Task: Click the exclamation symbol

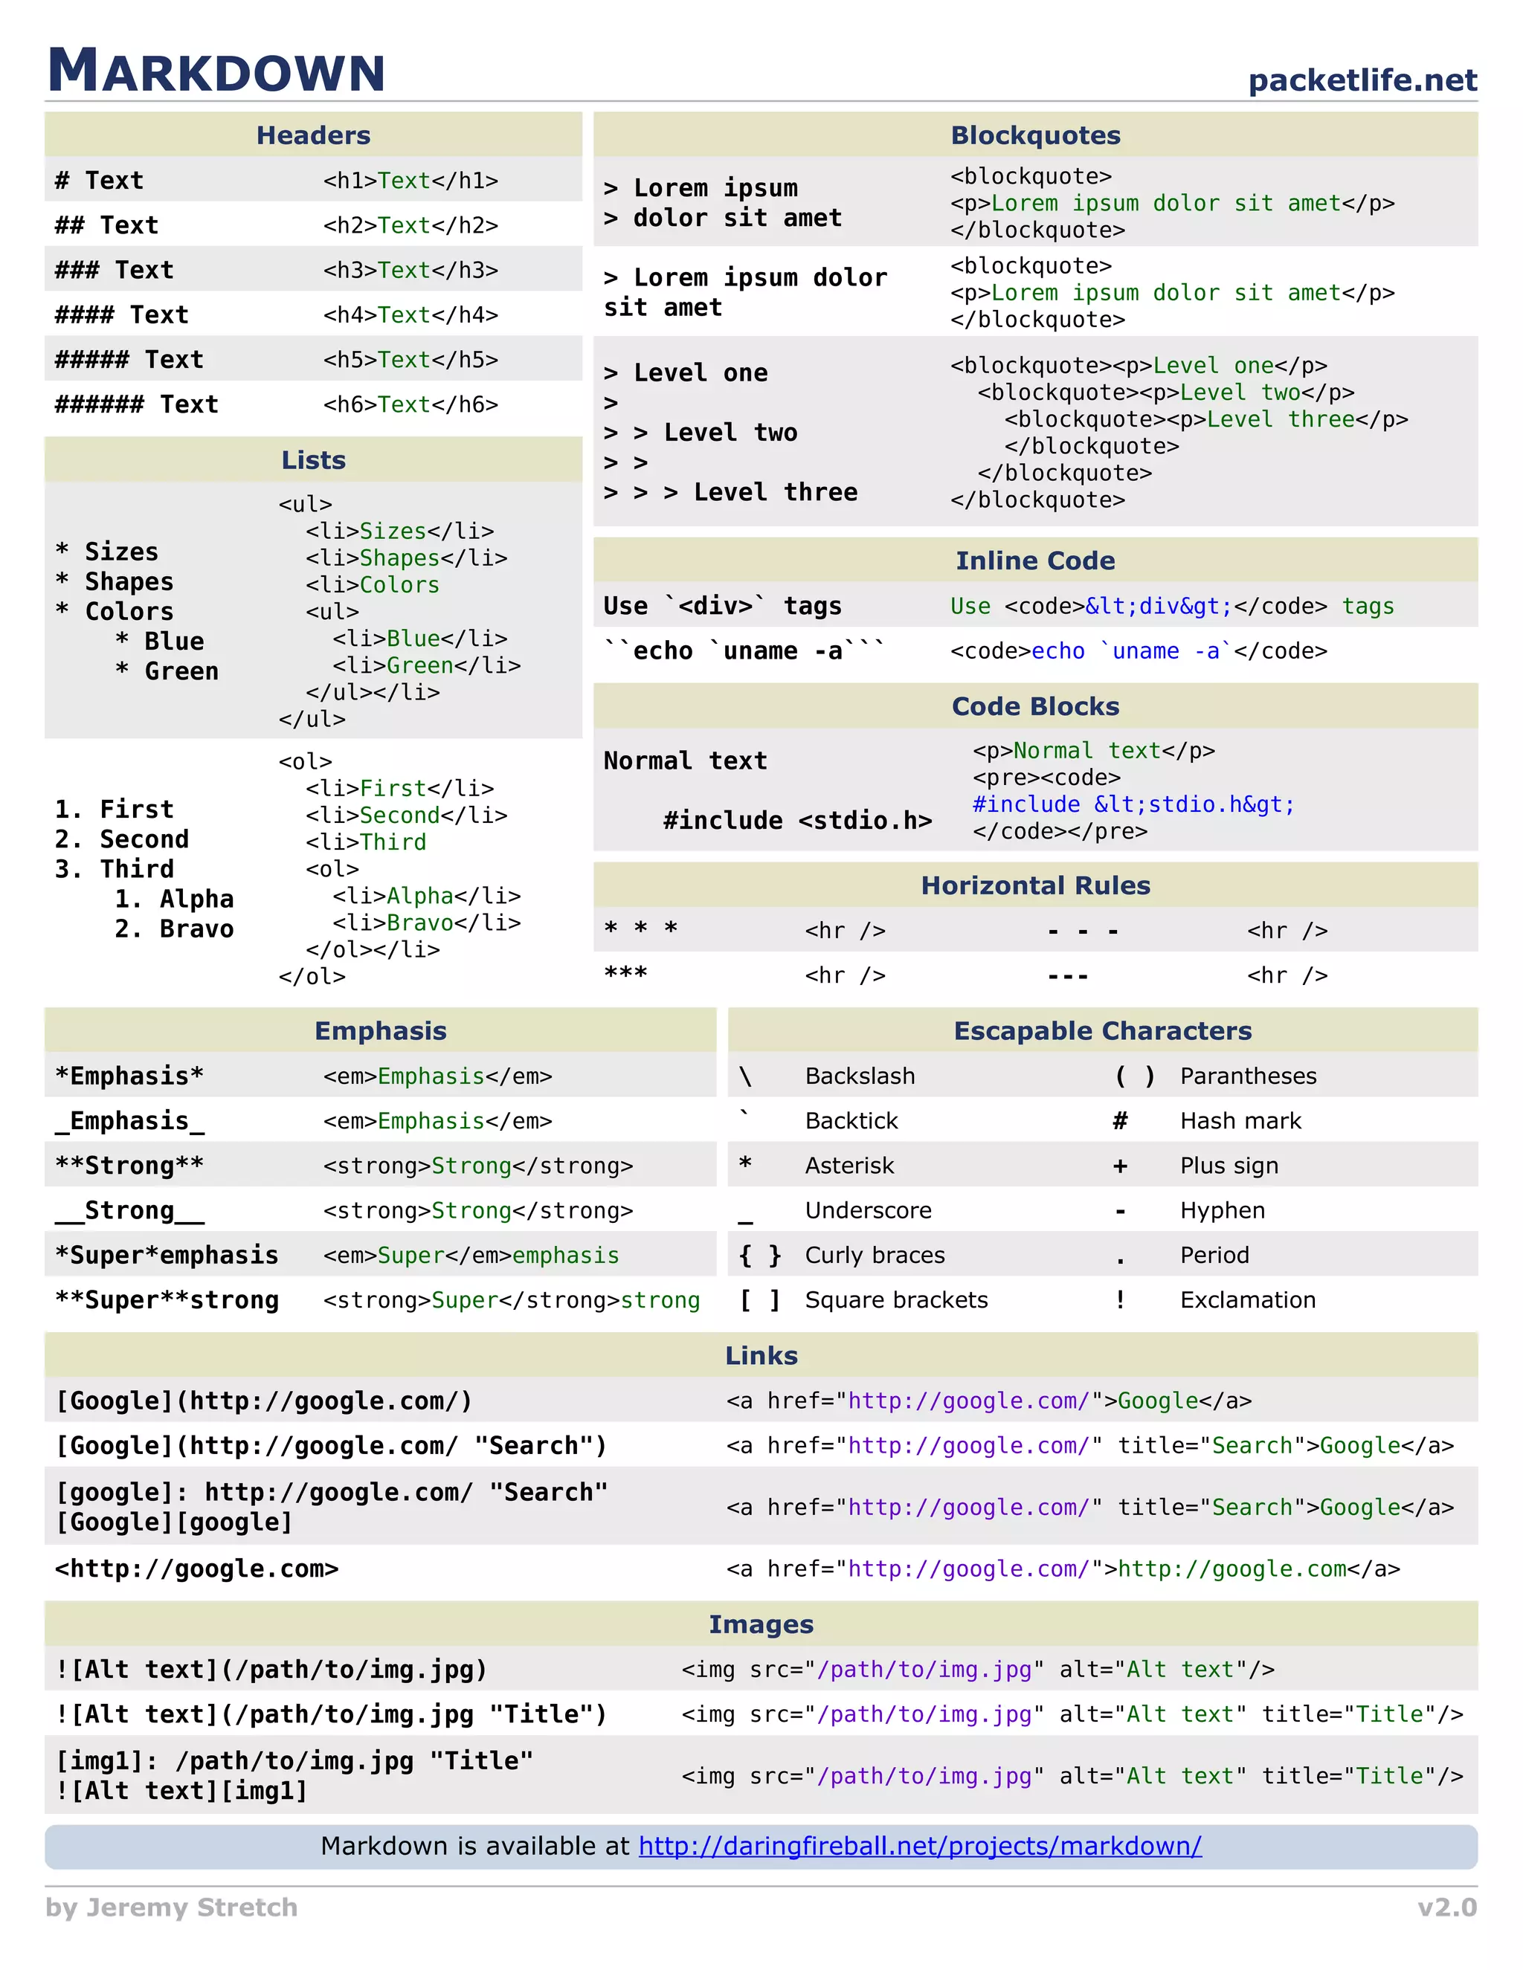Action: click(1120, 1299)
